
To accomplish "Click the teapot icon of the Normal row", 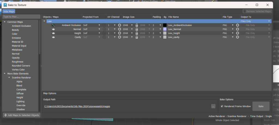I will click(53, 29).
